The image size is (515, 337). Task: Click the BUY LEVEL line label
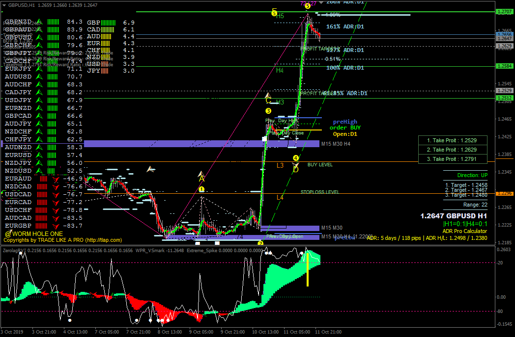(320, 164)
